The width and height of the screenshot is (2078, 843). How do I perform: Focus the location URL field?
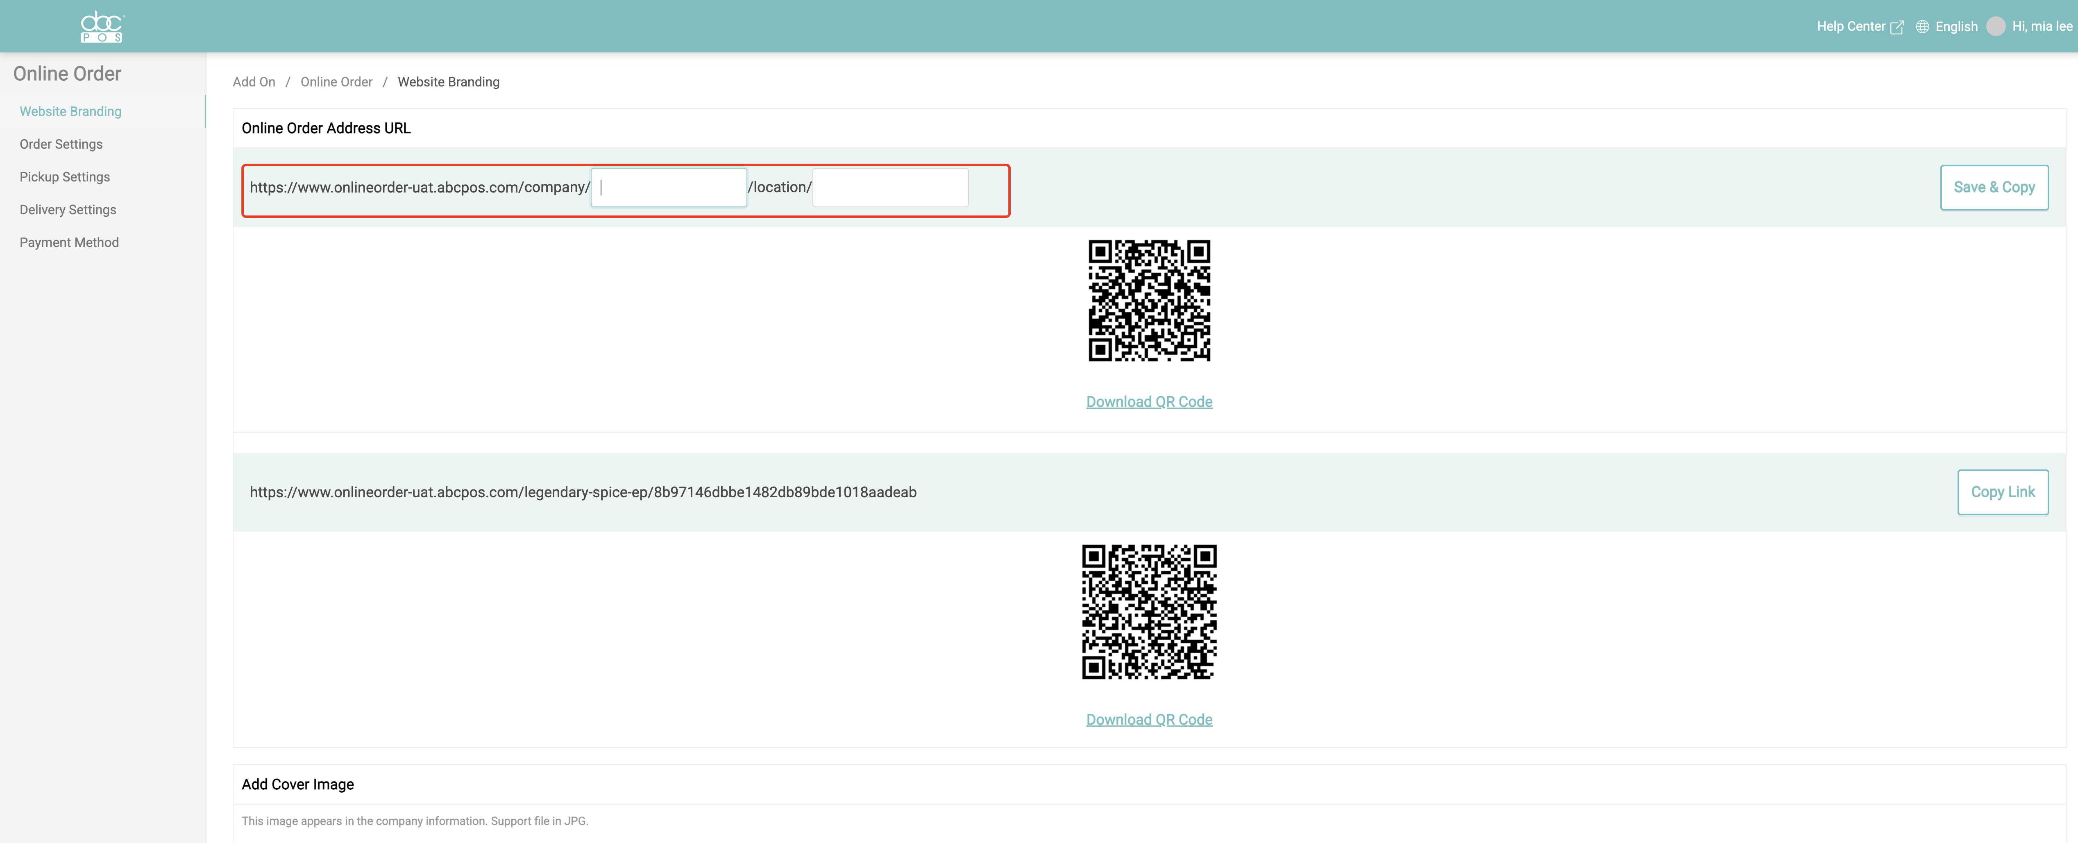coord(890,187)
